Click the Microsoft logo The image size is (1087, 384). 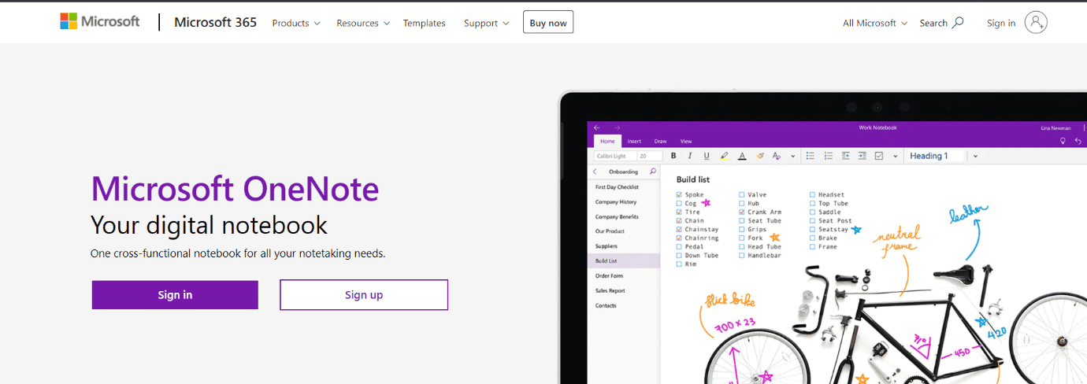click(100, 21)
